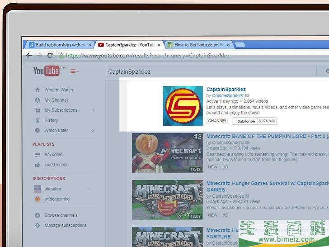Close the Build relationships tab
Viewport: 329px width, 247px height.
coord(89,45)
